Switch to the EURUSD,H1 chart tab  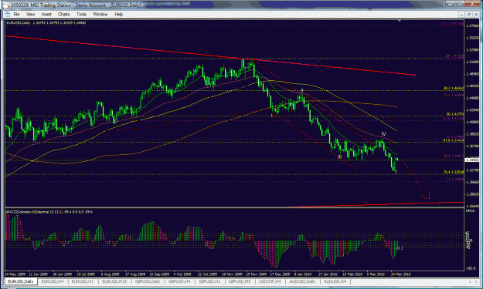[x=82, y=281]
